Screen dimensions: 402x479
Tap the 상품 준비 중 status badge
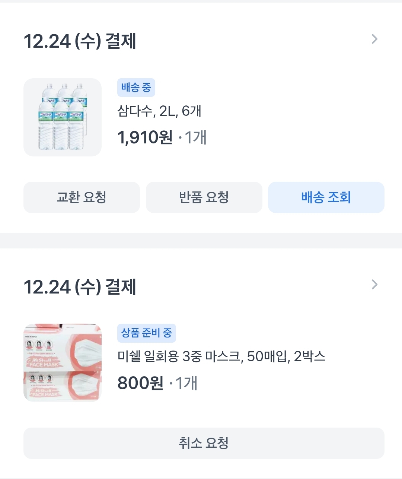[x=146, y=333]
